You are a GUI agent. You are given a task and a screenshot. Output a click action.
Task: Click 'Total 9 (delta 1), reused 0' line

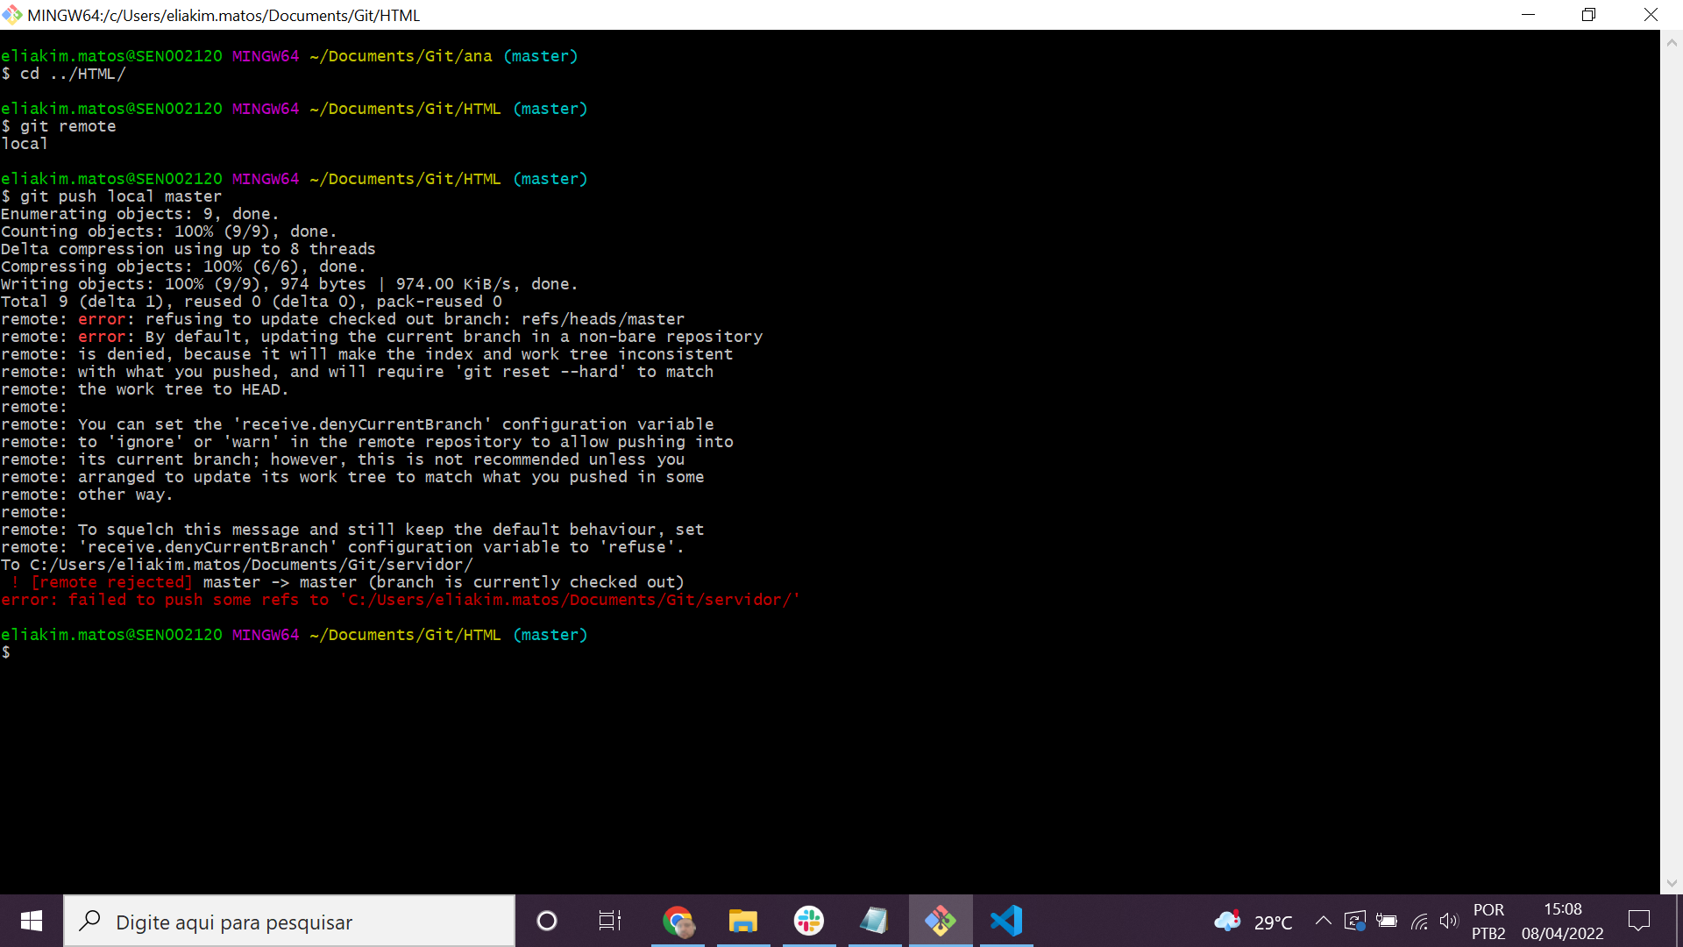(x=252, y=302)
